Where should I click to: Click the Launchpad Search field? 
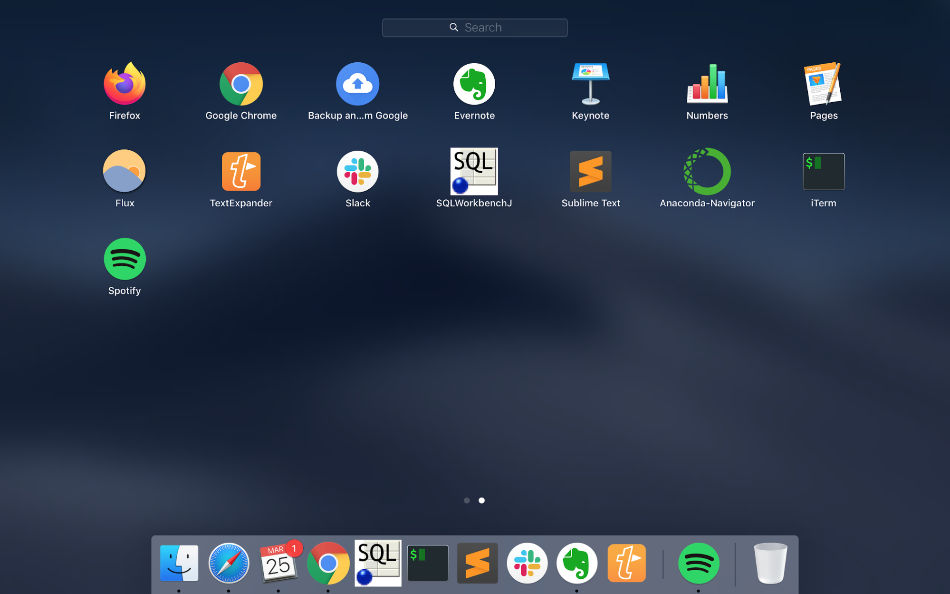pyautogui.click(x=475, y=28)
